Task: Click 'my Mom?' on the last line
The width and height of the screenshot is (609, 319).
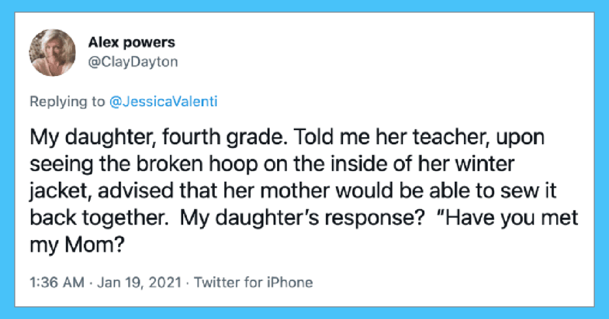Action: click(x=77, y=245)
